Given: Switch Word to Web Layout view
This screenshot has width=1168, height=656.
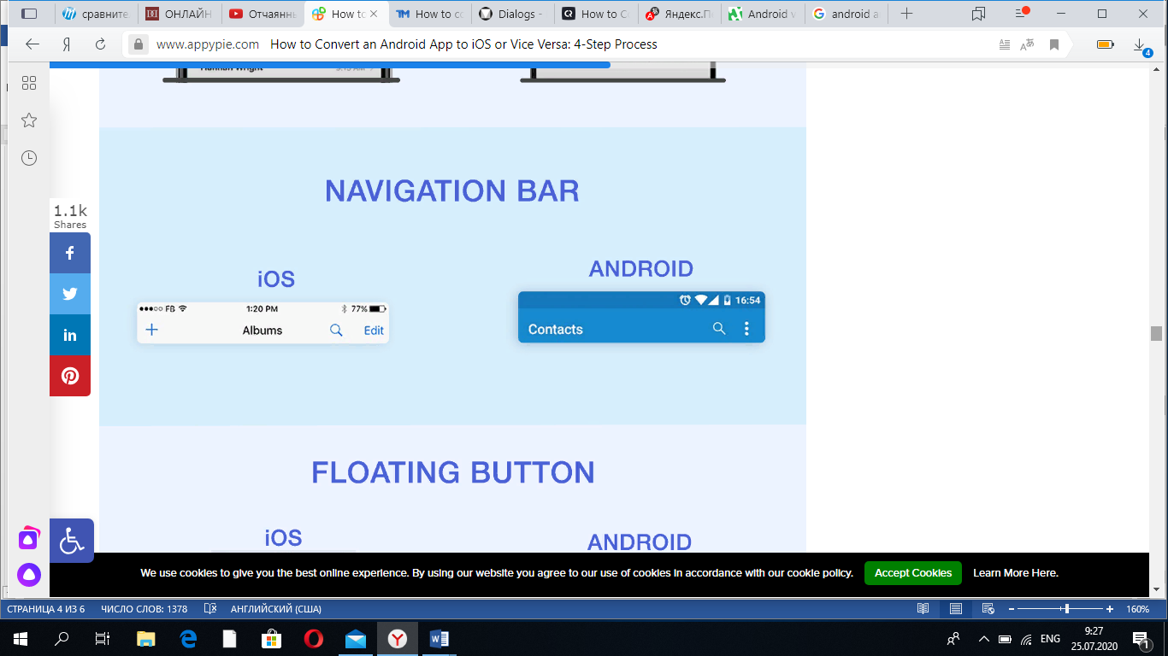Looking at the screenshot, I should (x=988, y=609).
